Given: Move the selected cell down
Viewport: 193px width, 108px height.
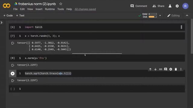Looking at the screenshot, I should 156,69.
